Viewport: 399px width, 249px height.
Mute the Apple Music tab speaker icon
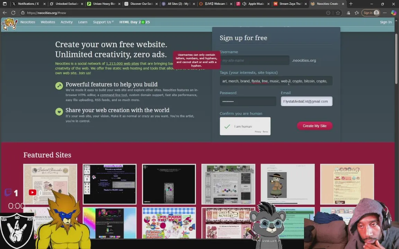(x=244, y=4)
